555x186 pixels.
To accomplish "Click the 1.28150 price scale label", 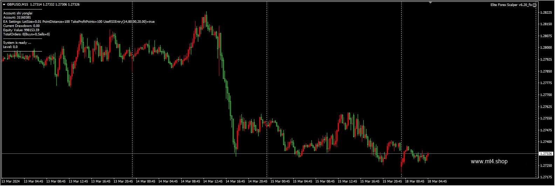I will click(546, 24).
